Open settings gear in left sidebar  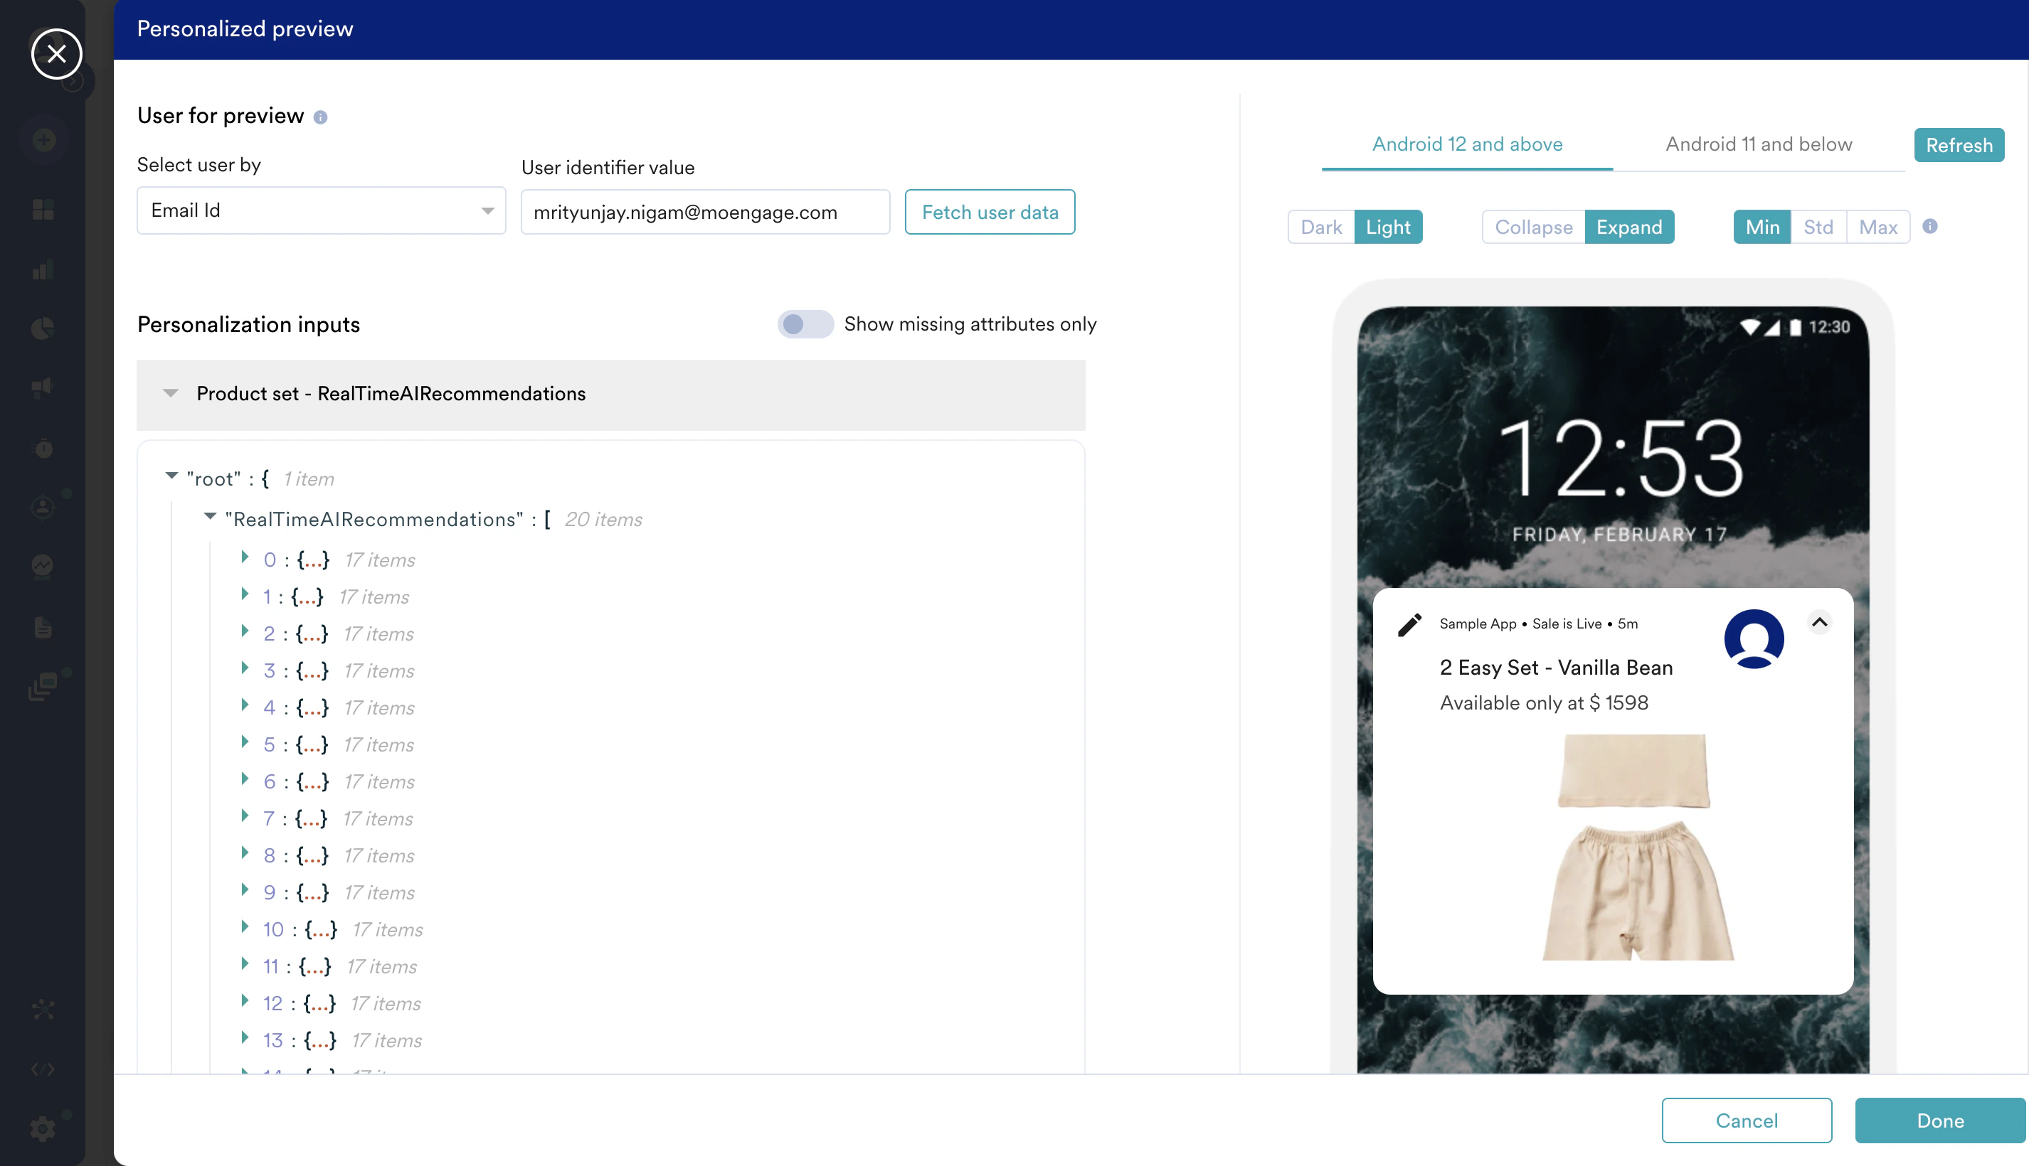43,1129
